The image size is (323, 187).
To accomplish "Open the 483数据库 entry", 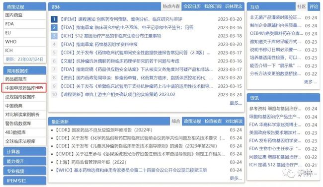I will tap(15, 132).
